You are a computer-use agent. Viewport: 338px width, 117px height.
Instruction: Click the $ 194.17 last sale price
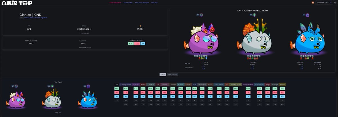253,64
